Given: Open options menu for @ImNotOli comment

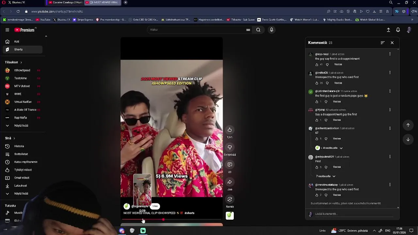Looking at the screenshot, I should coord(390,72).
